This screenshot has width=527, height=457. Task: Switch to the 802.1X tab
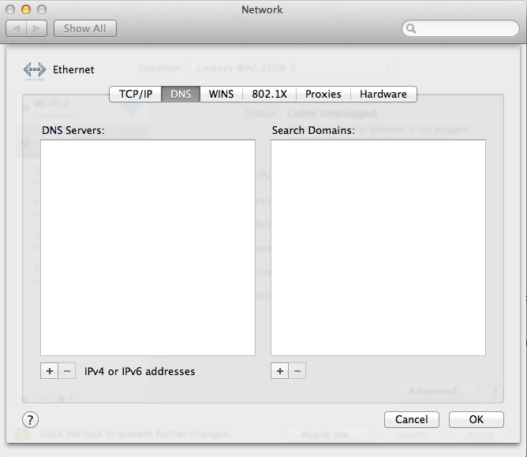(270, 94)
